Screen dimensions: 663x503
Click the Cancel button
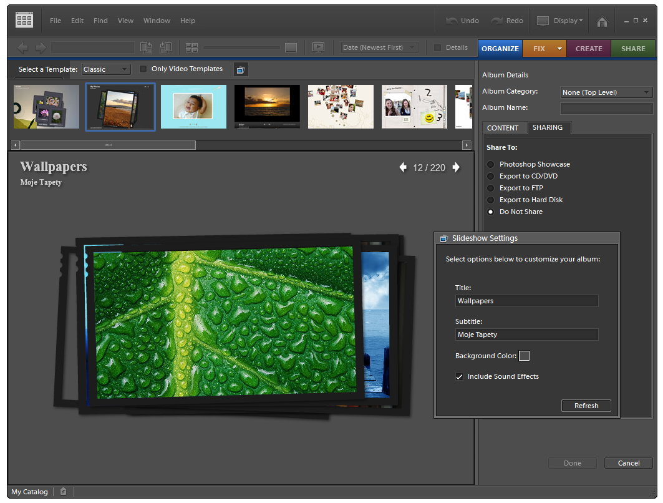pyautogui.click(x=628, y=463)
